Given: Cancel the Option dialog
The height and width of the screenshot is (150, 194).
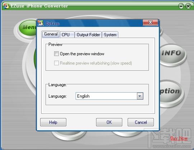Looking at the screenshot, I should [141, 122].
